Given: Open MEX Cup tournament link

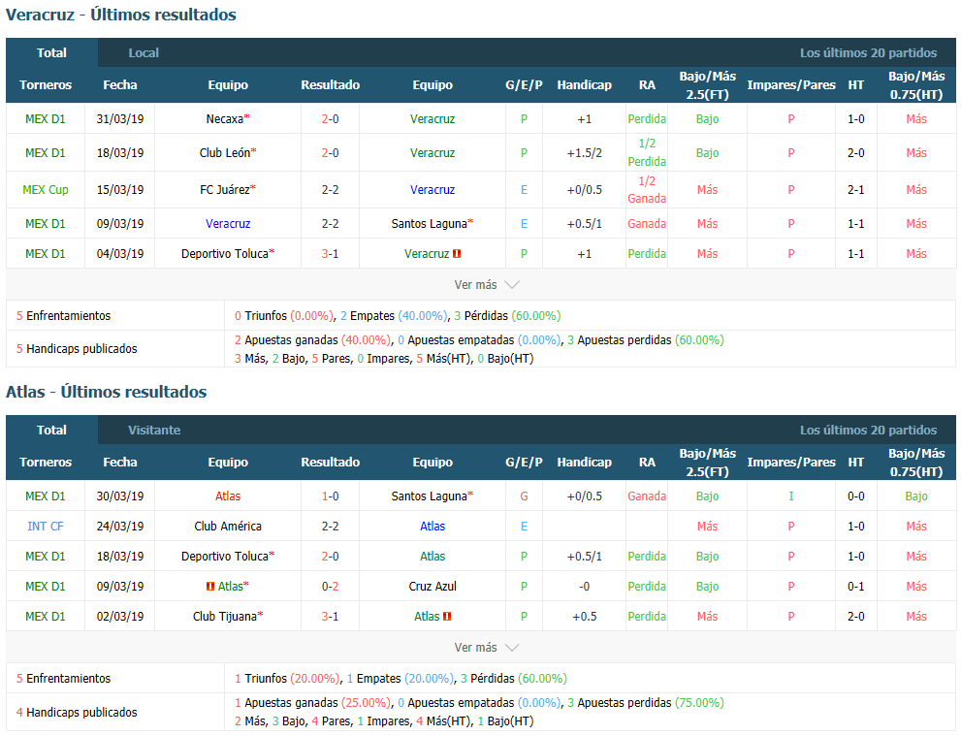Looking at the screenshot, I should pos(46,189).
